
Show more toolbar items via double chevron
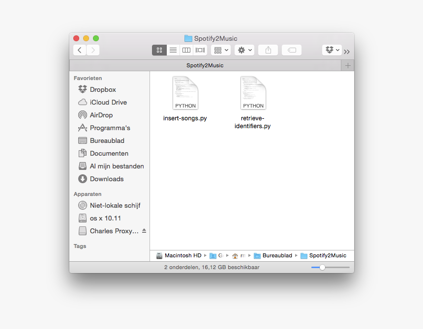coord(347,52)
